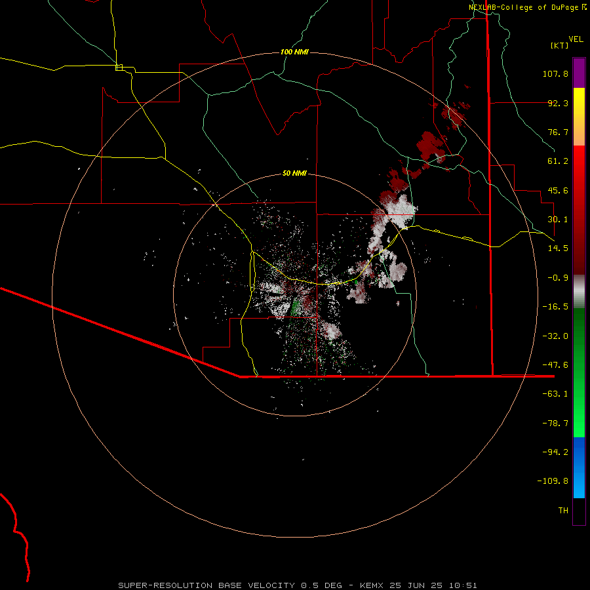The height and width of the screenshot is (590, 590).
Task: Click the -94.2 velocity scale value
Action: click(555, 452)
